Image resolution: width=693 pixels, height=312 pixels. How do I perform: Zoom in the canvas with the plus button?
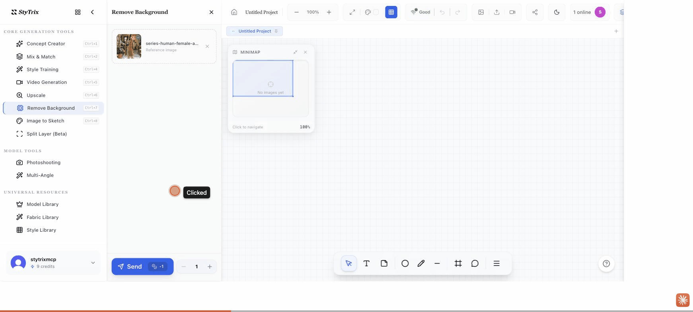coord(329,12)
